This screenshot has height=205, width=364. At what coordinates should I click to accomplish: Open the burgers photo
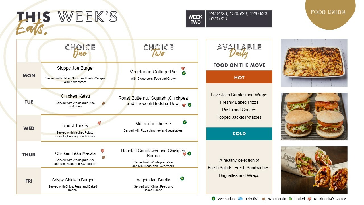coord(314,116)
